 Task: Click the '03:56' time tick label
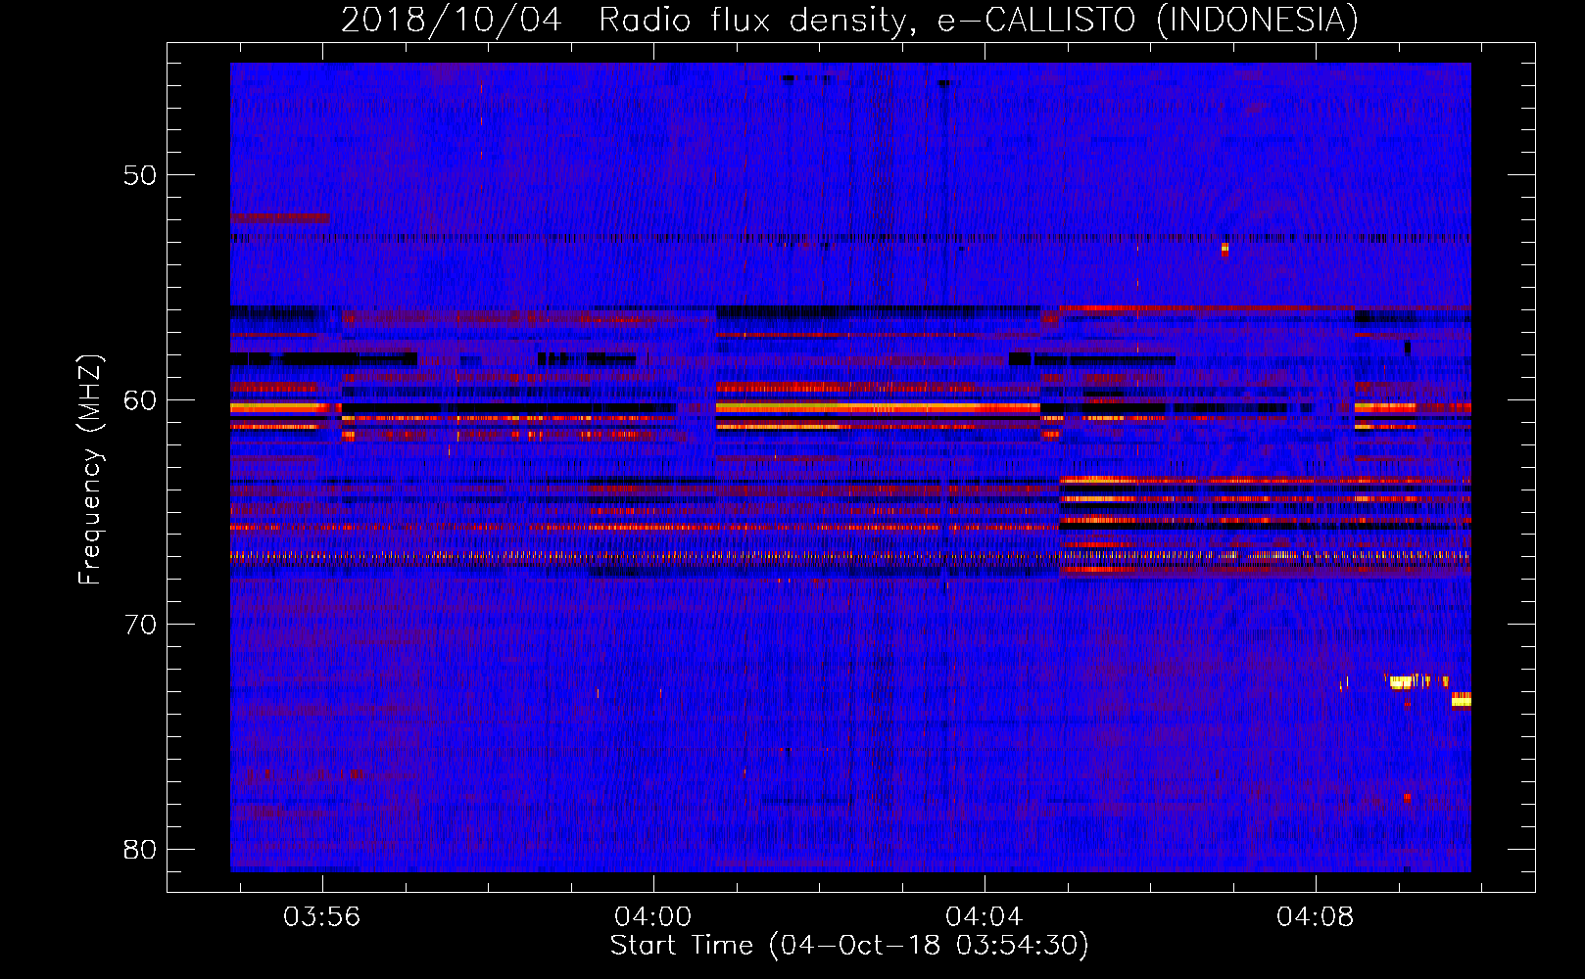coord(322,917)
